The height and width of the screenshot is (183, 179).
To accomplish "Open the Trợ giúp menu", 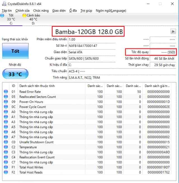I will click(x=86, y=11).
